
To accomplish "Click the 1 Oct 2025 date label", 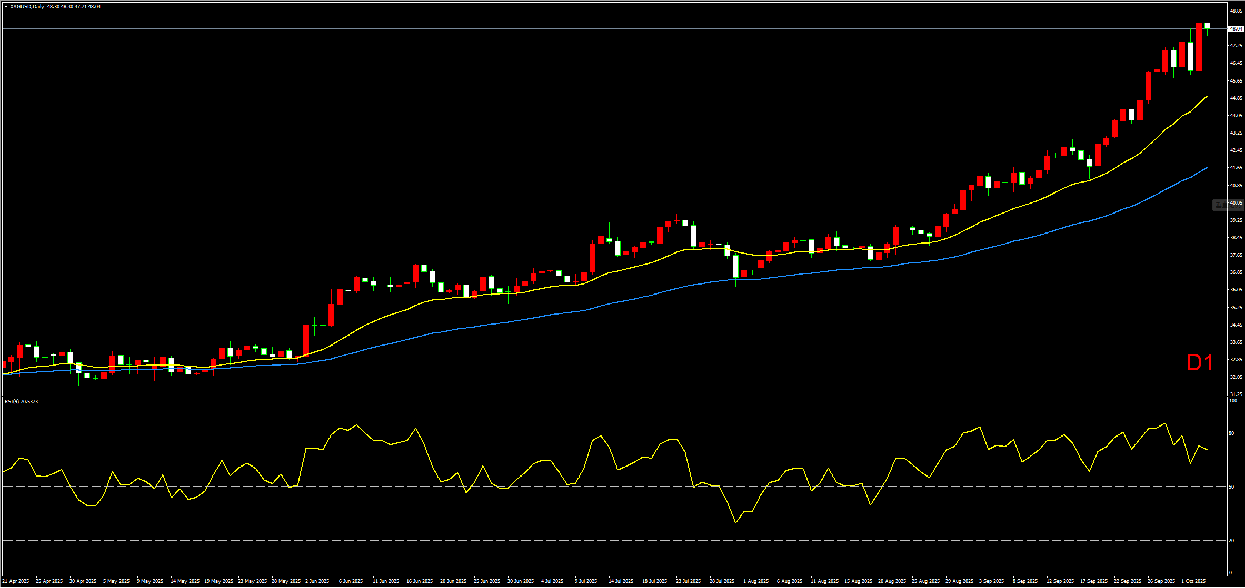I will 1193,581.
